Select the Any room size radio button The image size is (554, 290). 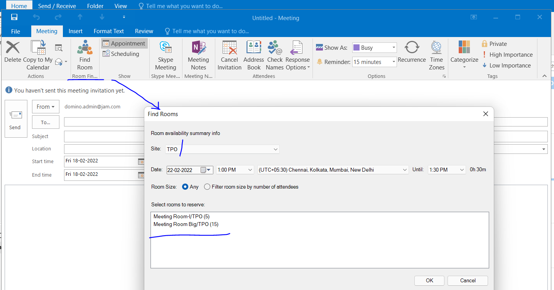[x=185, y=187]
